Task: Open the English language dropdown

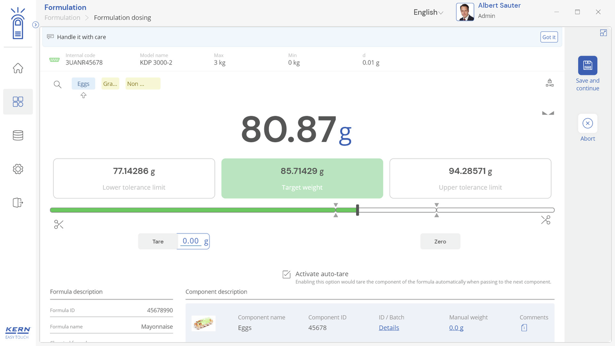Action: (428, 12)
